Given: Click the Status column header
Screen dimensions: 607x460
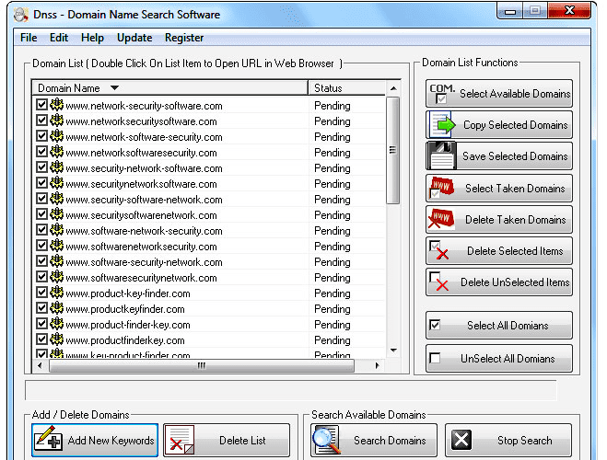Looking at the screenshot, I should coord(347,88).
